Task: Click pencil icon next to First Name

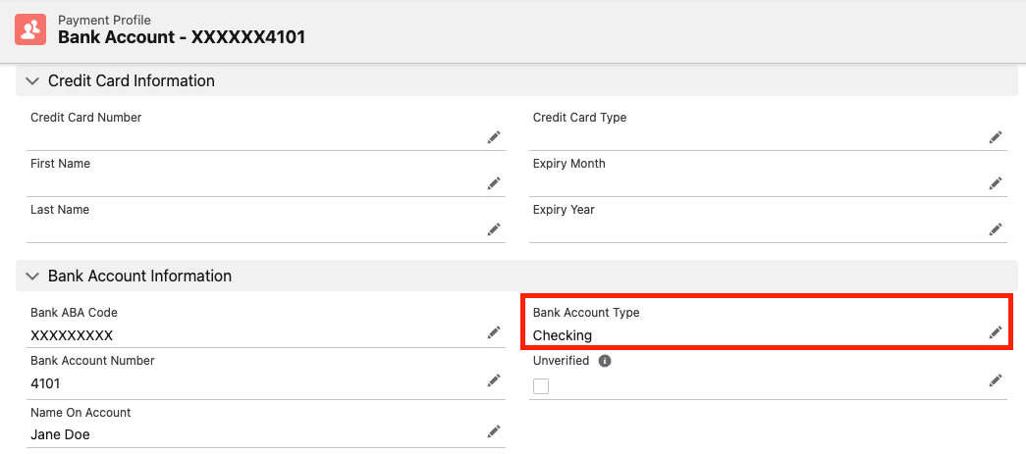Action: click(x=494, y=183)
